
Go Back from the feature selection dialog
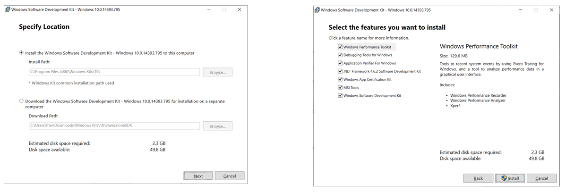(478, 178)
